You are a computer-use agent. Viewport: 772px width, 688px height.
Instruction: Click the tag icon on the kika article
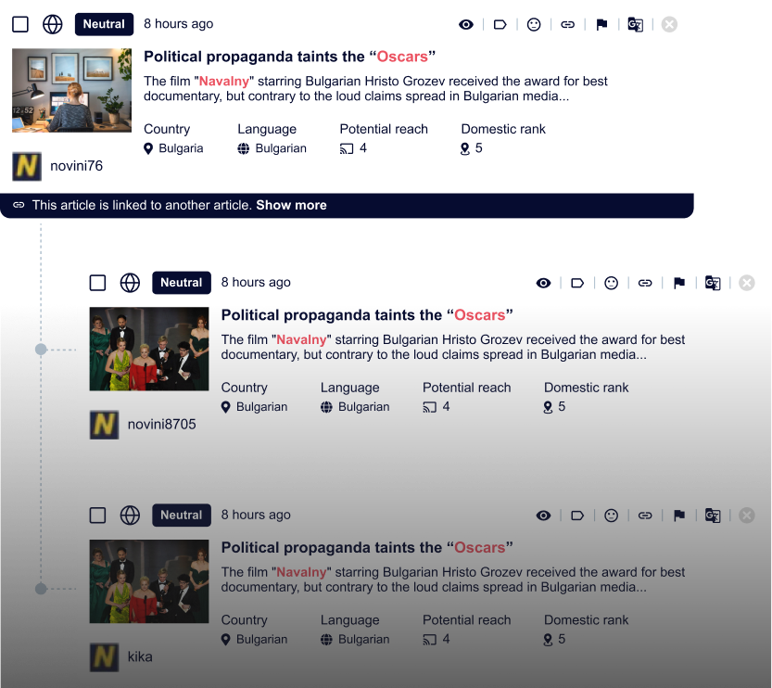tap(577, 516)
